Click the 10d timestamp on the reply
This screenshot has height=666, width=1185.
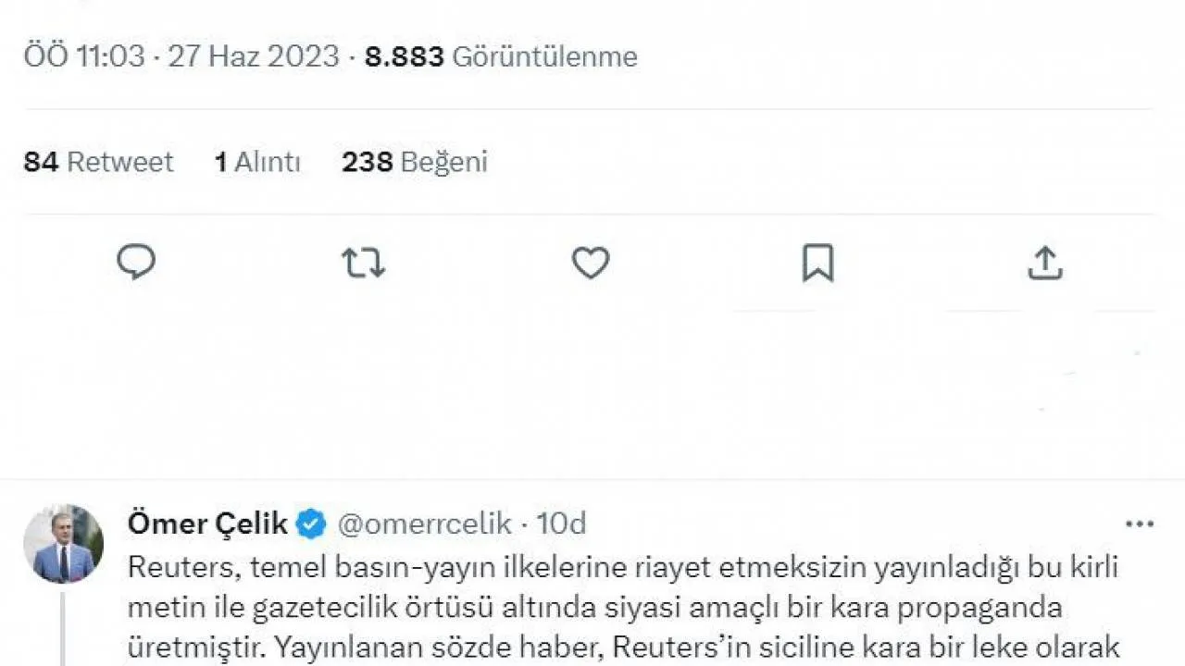562,524
